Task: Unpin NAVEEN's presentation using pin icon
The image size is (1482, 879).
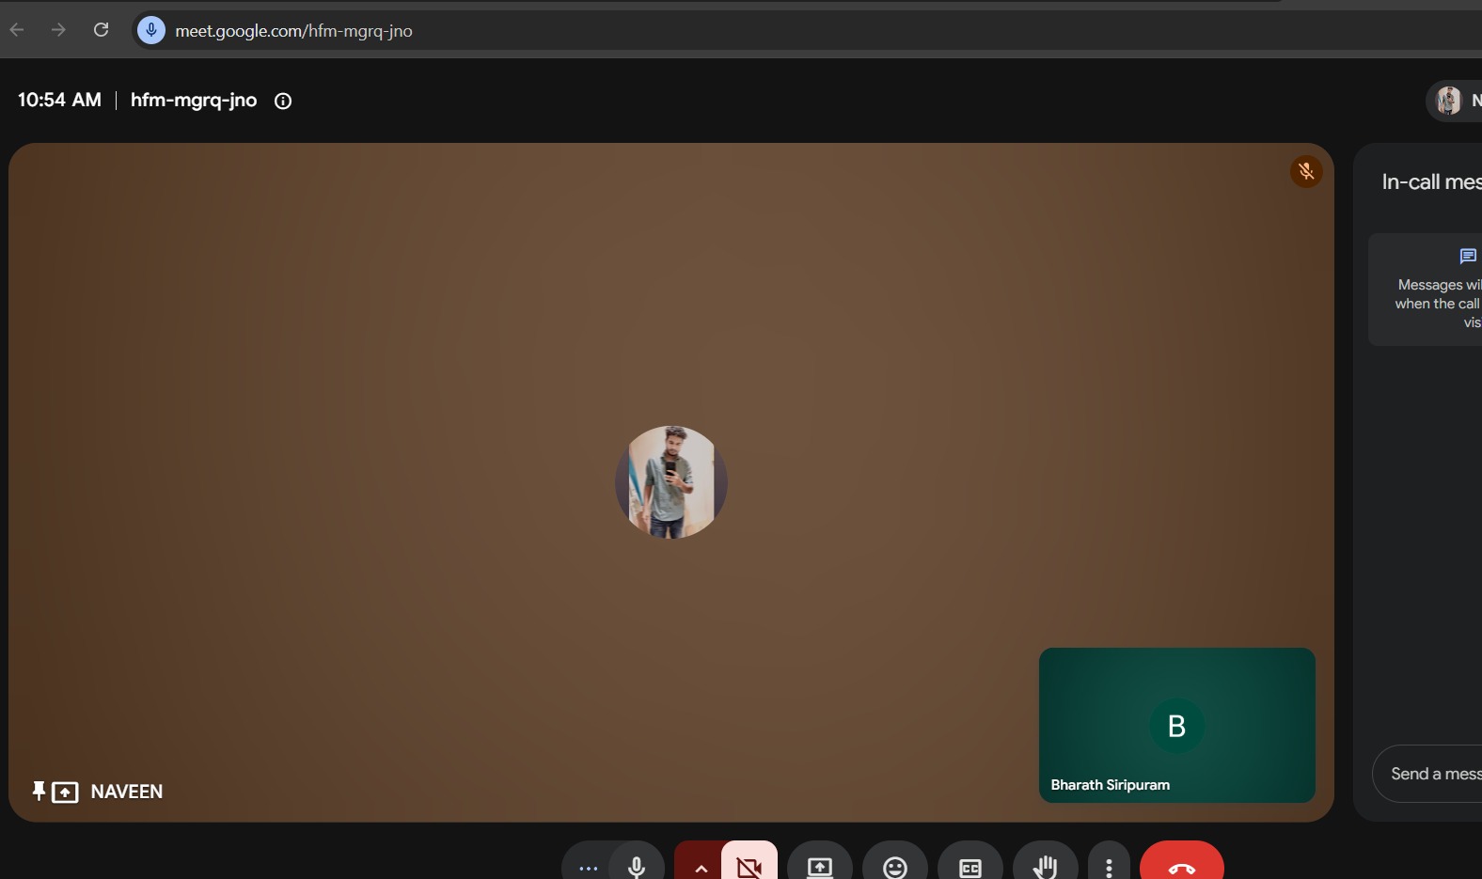Action: 39,792
